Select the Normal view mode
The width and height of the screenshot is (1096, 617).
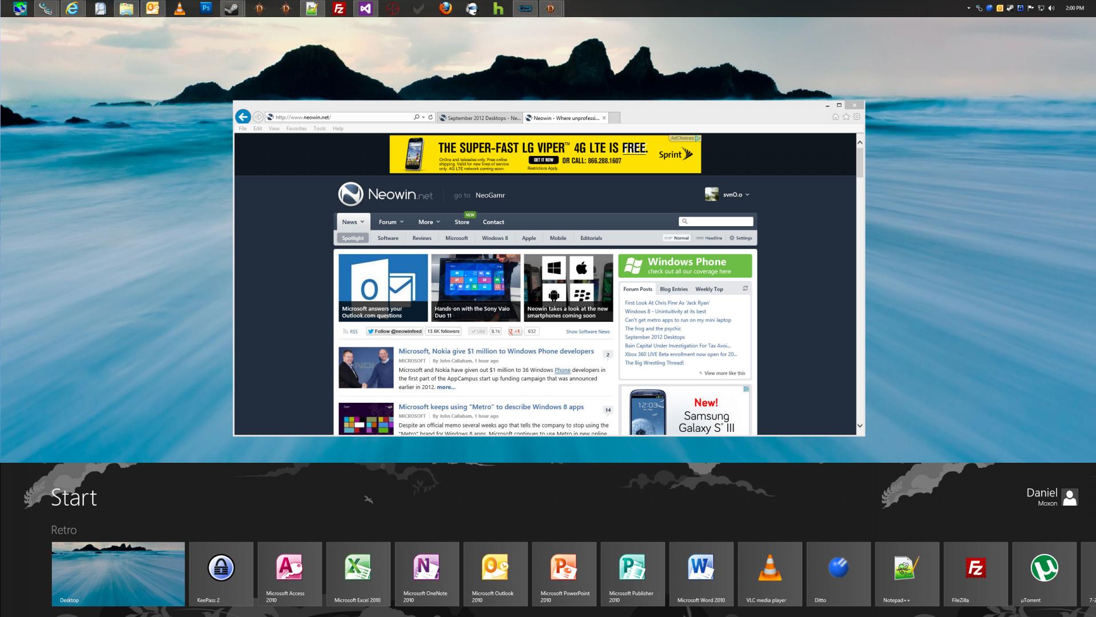[677, 238]
